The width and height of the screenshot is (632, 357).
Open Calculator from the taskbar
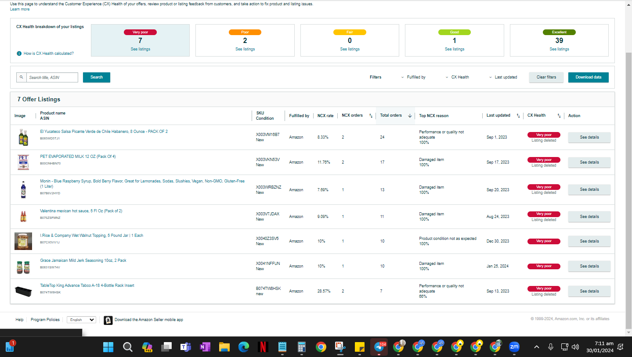[x=302, y=347]
